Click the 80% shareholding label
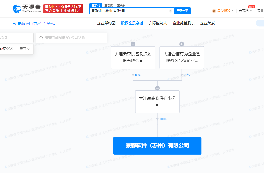The image size is (264, 173). tap(138, 75)
